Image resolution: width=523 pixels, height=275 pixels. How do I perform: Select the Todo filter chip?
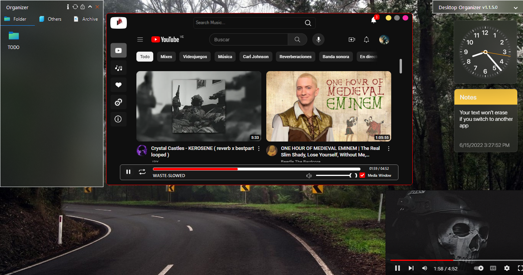145,57
